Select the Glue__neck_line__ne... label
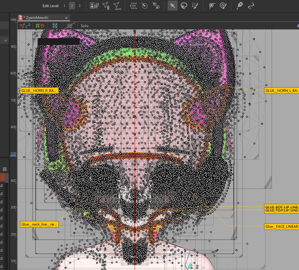This screenshot has width=299, height=270. (39, 224)
